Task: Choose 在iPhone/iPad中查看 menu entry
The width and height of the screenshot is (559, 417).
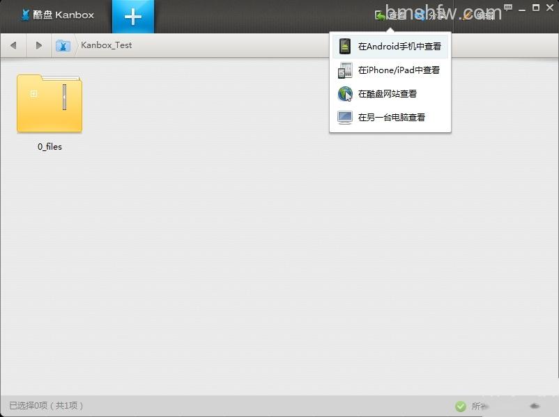Action: (390, 70)
